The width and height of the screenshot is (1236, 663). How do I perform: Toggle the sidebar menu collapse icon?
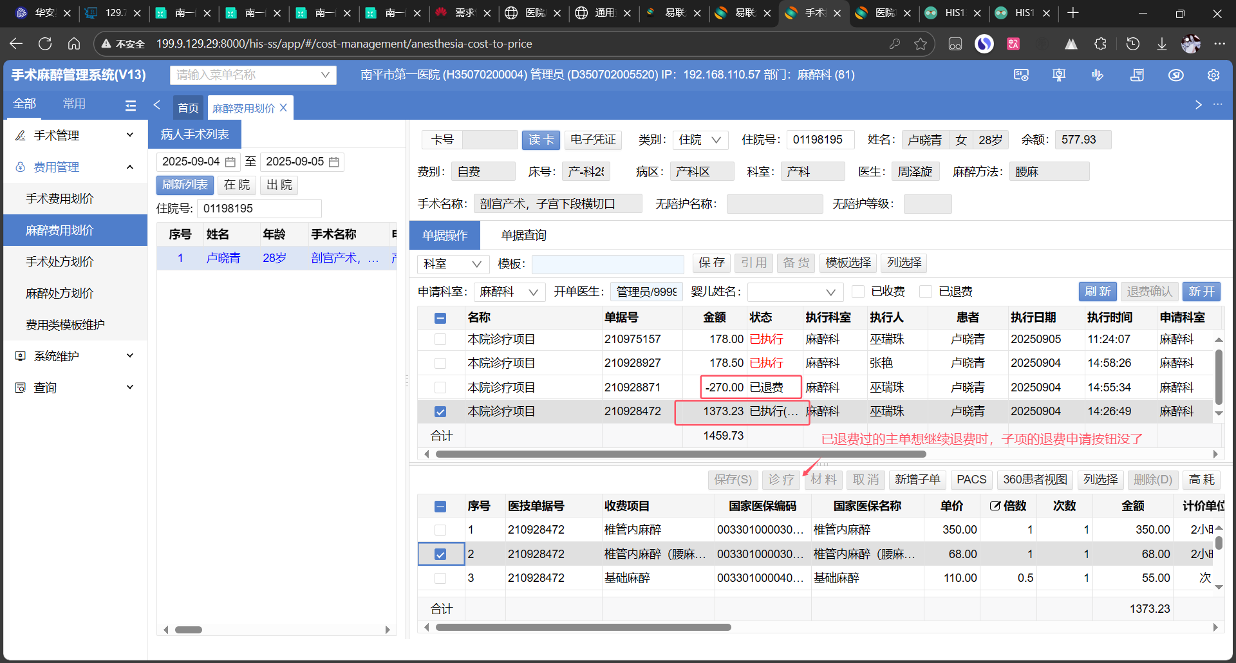point(131,106)
